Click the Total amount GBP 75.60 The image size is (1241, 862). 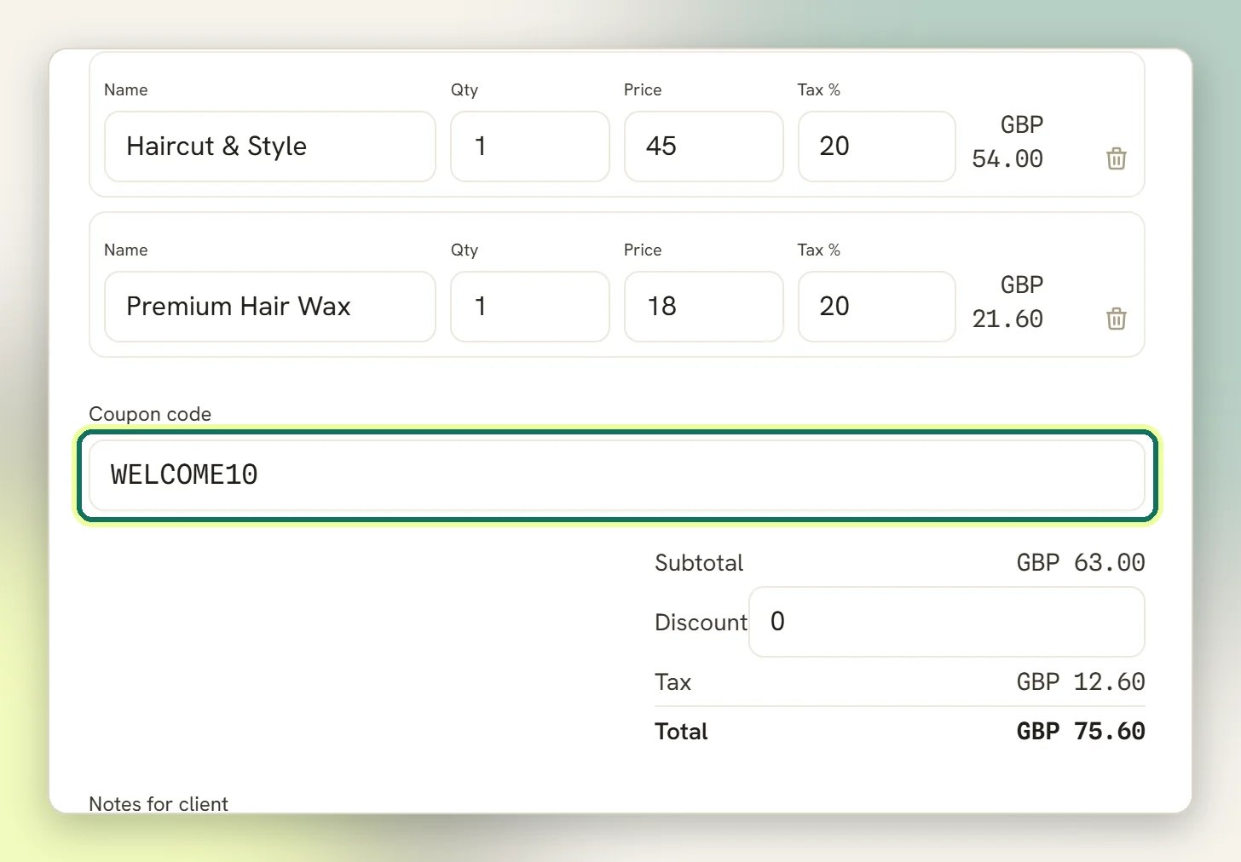[1081, 731]
